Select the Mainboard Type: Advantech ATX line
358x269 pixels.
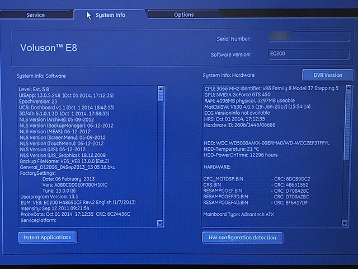(x=238, y=215)
